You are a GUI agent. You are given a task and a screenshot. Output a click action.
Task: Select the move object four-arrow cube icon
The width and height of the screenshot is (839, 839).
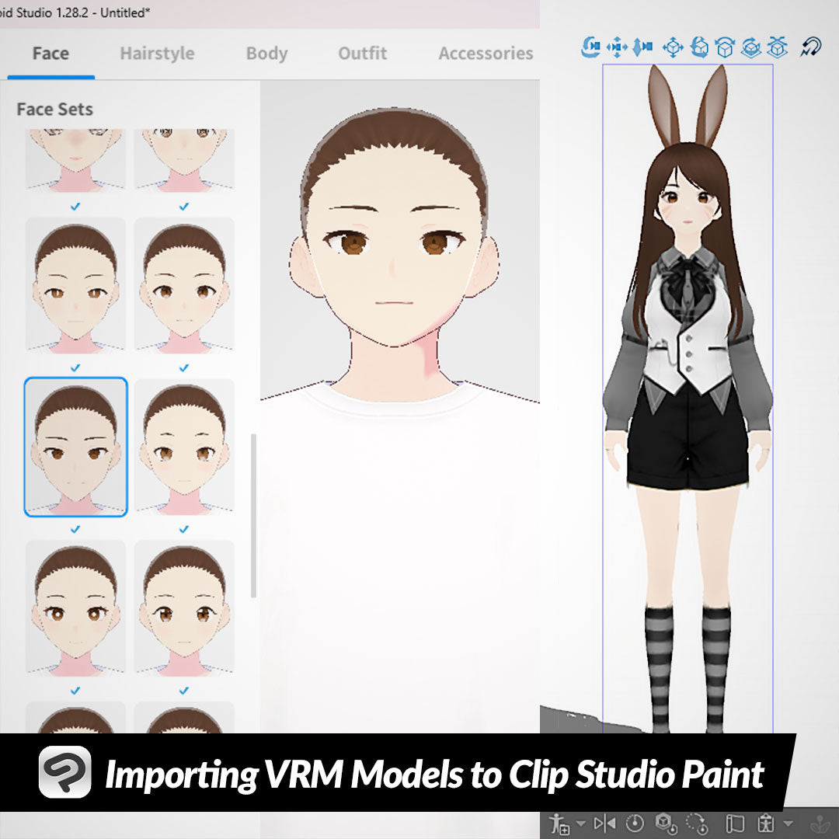673,47
